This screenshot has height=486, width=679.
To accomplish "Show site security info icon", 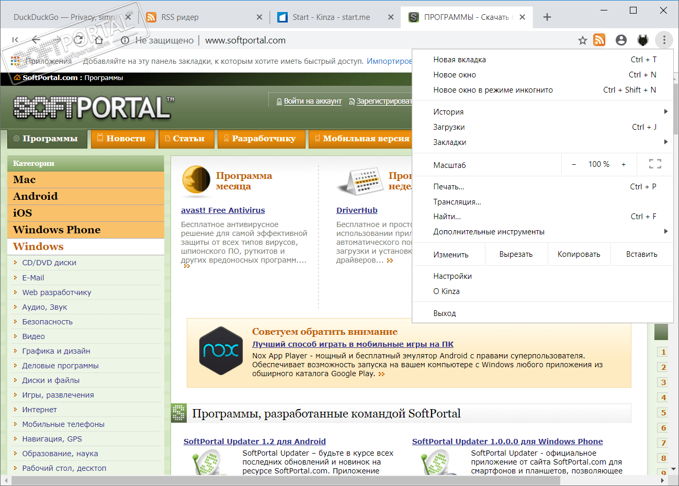I will (125, 40).
